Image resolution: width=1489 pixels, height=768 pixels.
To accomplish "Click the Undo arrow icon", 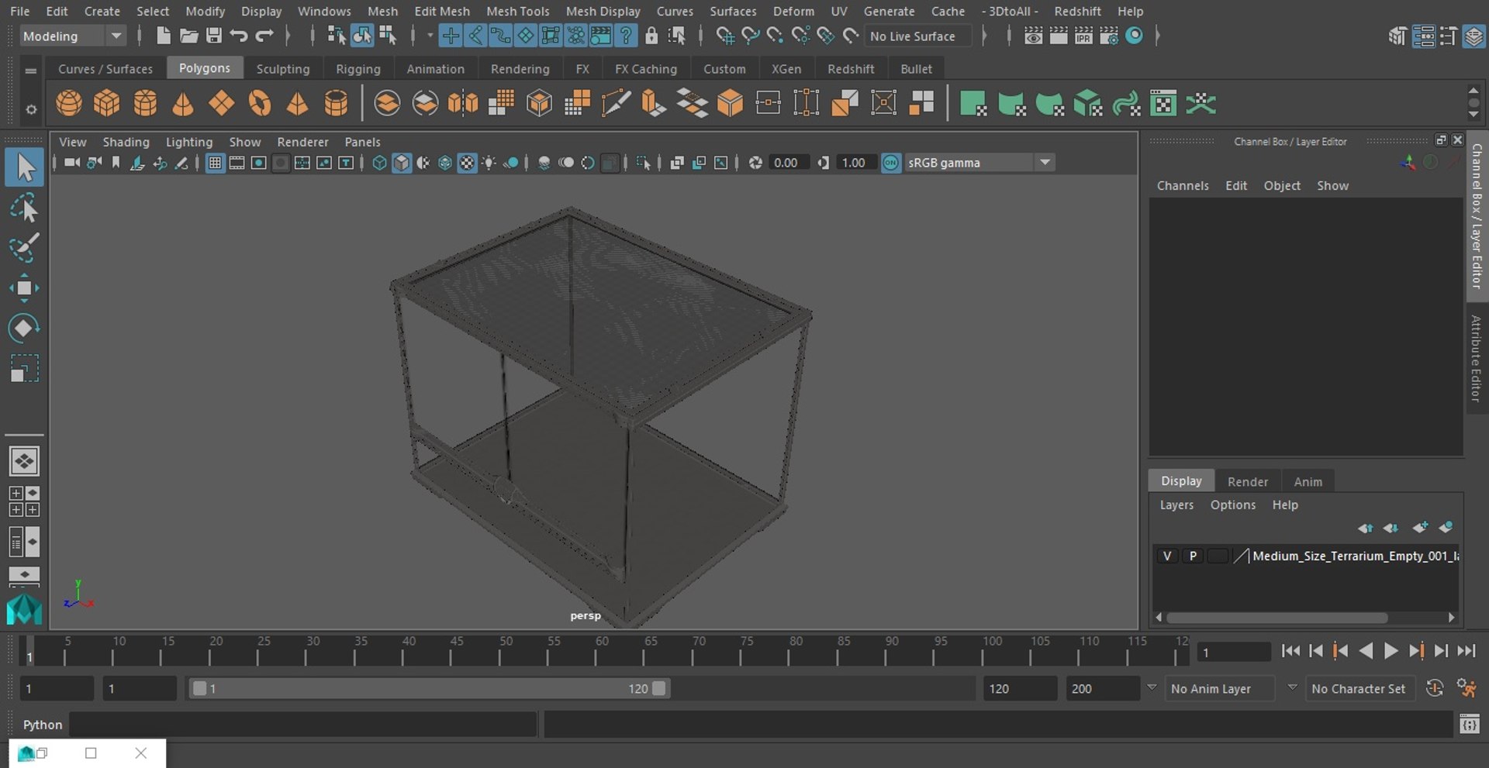I will click(x=239, y=36).
